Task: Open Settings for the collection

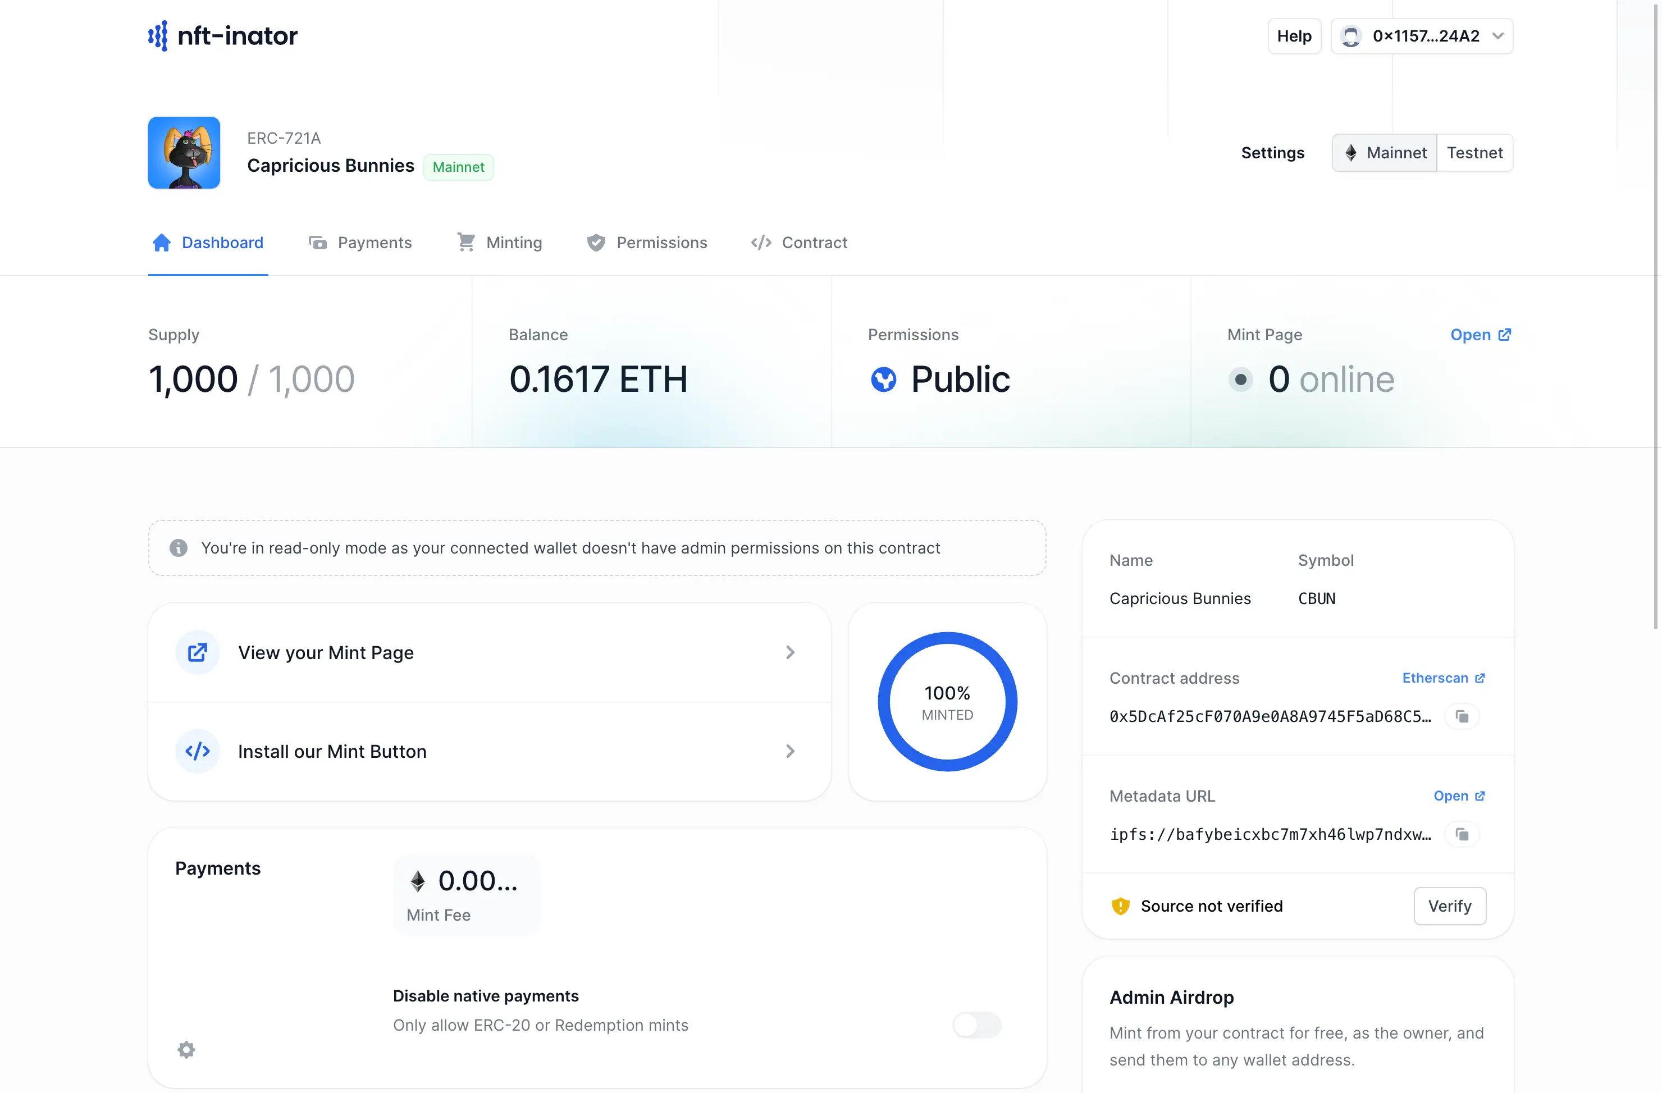Action: [x=1272, y=152]
